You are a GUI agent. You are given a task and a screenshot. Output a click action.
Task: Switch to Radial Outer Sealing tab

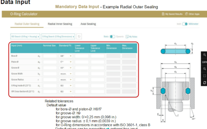pos(27,24)
